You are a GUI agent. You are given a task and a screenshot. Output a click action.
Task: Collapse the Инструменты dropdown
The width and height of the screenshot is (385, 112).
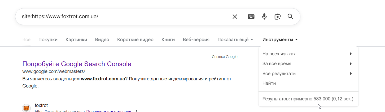[280, 40]
